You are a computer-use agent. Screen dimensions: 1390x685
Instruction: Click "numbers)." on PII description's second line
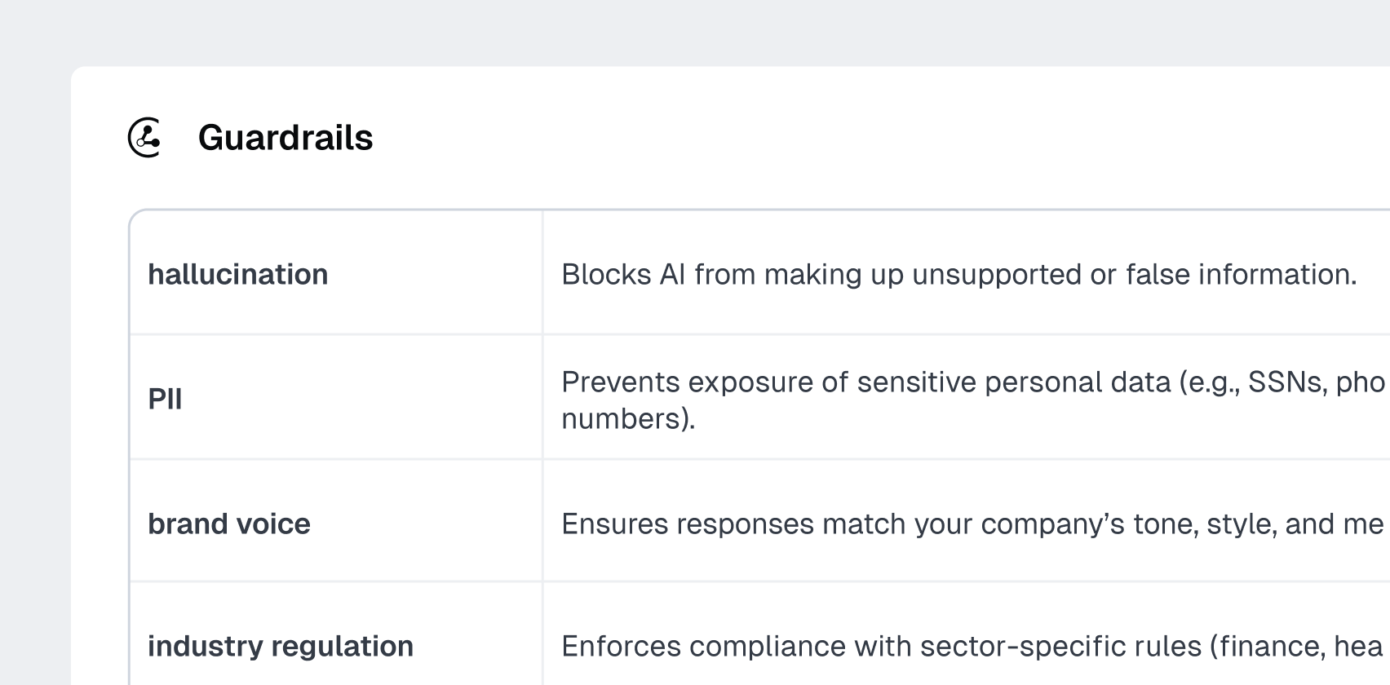[628, 419]
